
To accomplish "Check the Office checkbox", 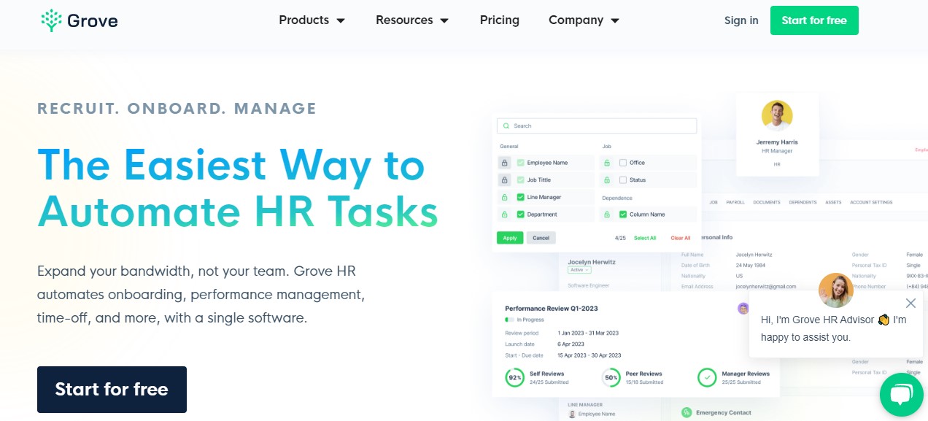I will coord(623,162).
